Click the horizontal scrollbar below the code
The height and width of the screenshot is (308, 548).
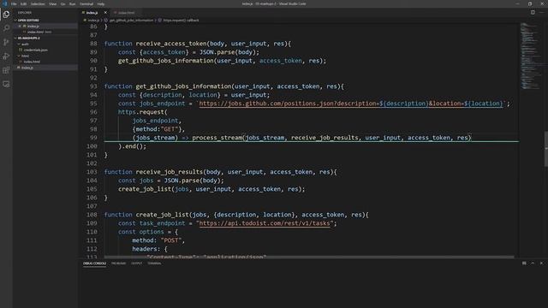309,258
